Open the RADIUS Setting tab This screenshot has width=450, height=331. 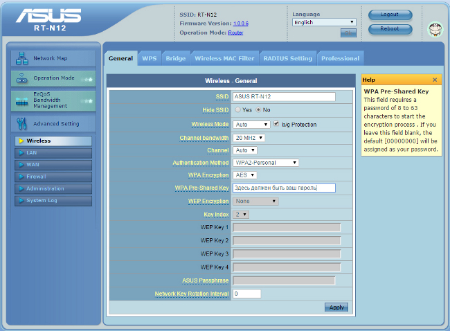point(288,58)
